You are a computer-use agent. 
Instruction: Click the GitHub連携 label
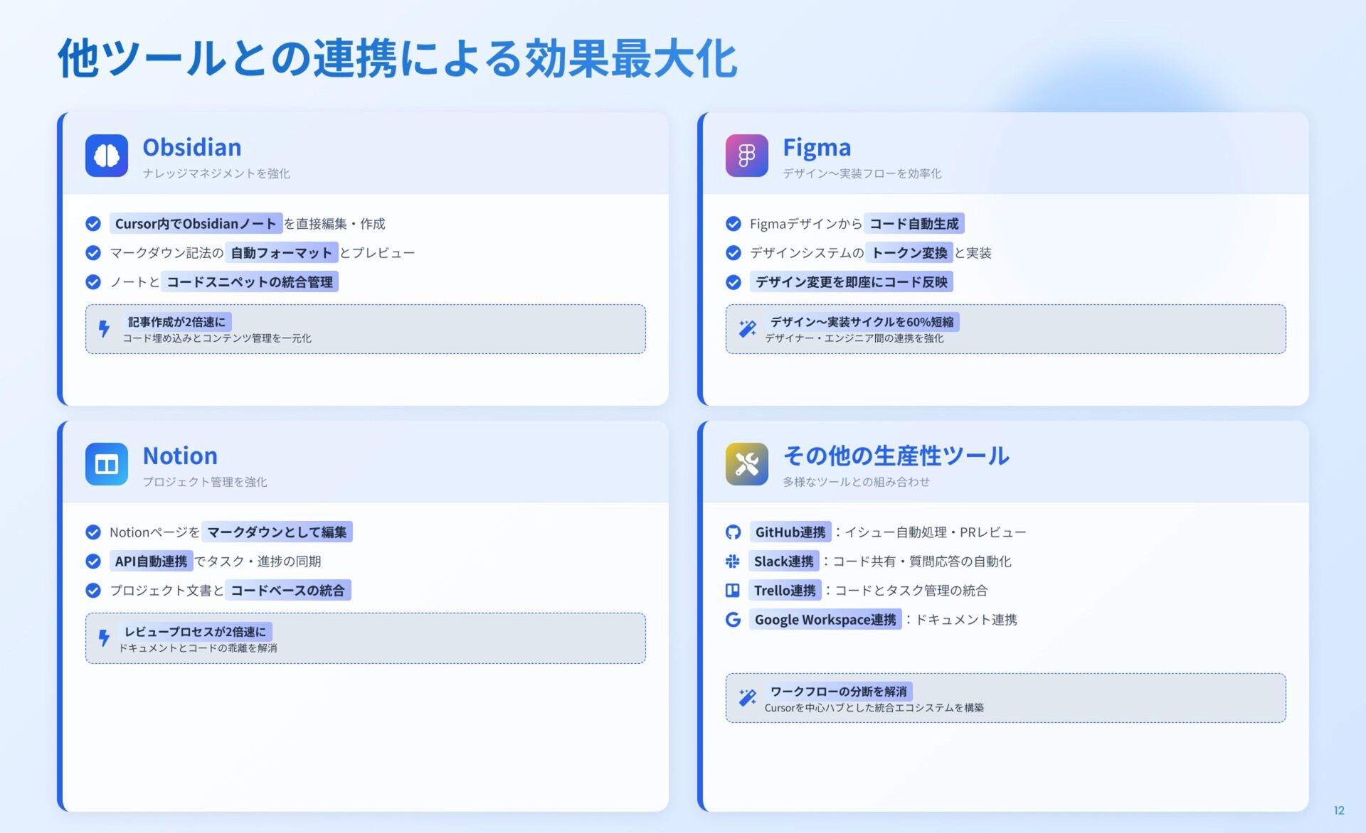(x=790, y=532)
